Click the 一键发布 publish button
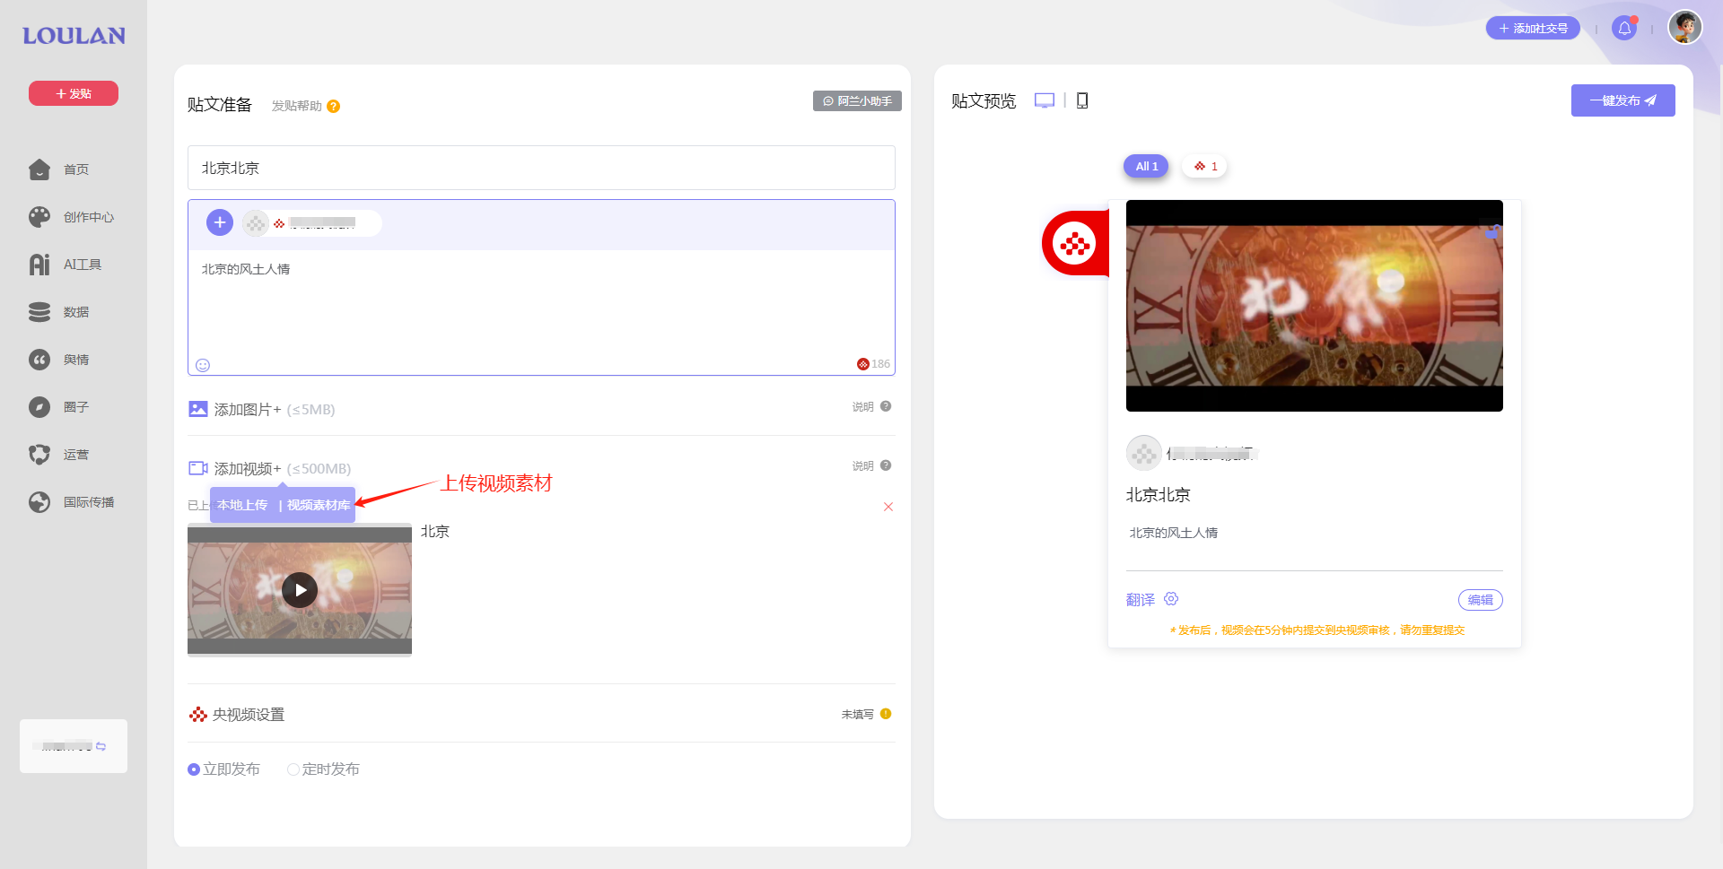Image resolution: width=1723 pixels, height=869 pixels. 1622,100
